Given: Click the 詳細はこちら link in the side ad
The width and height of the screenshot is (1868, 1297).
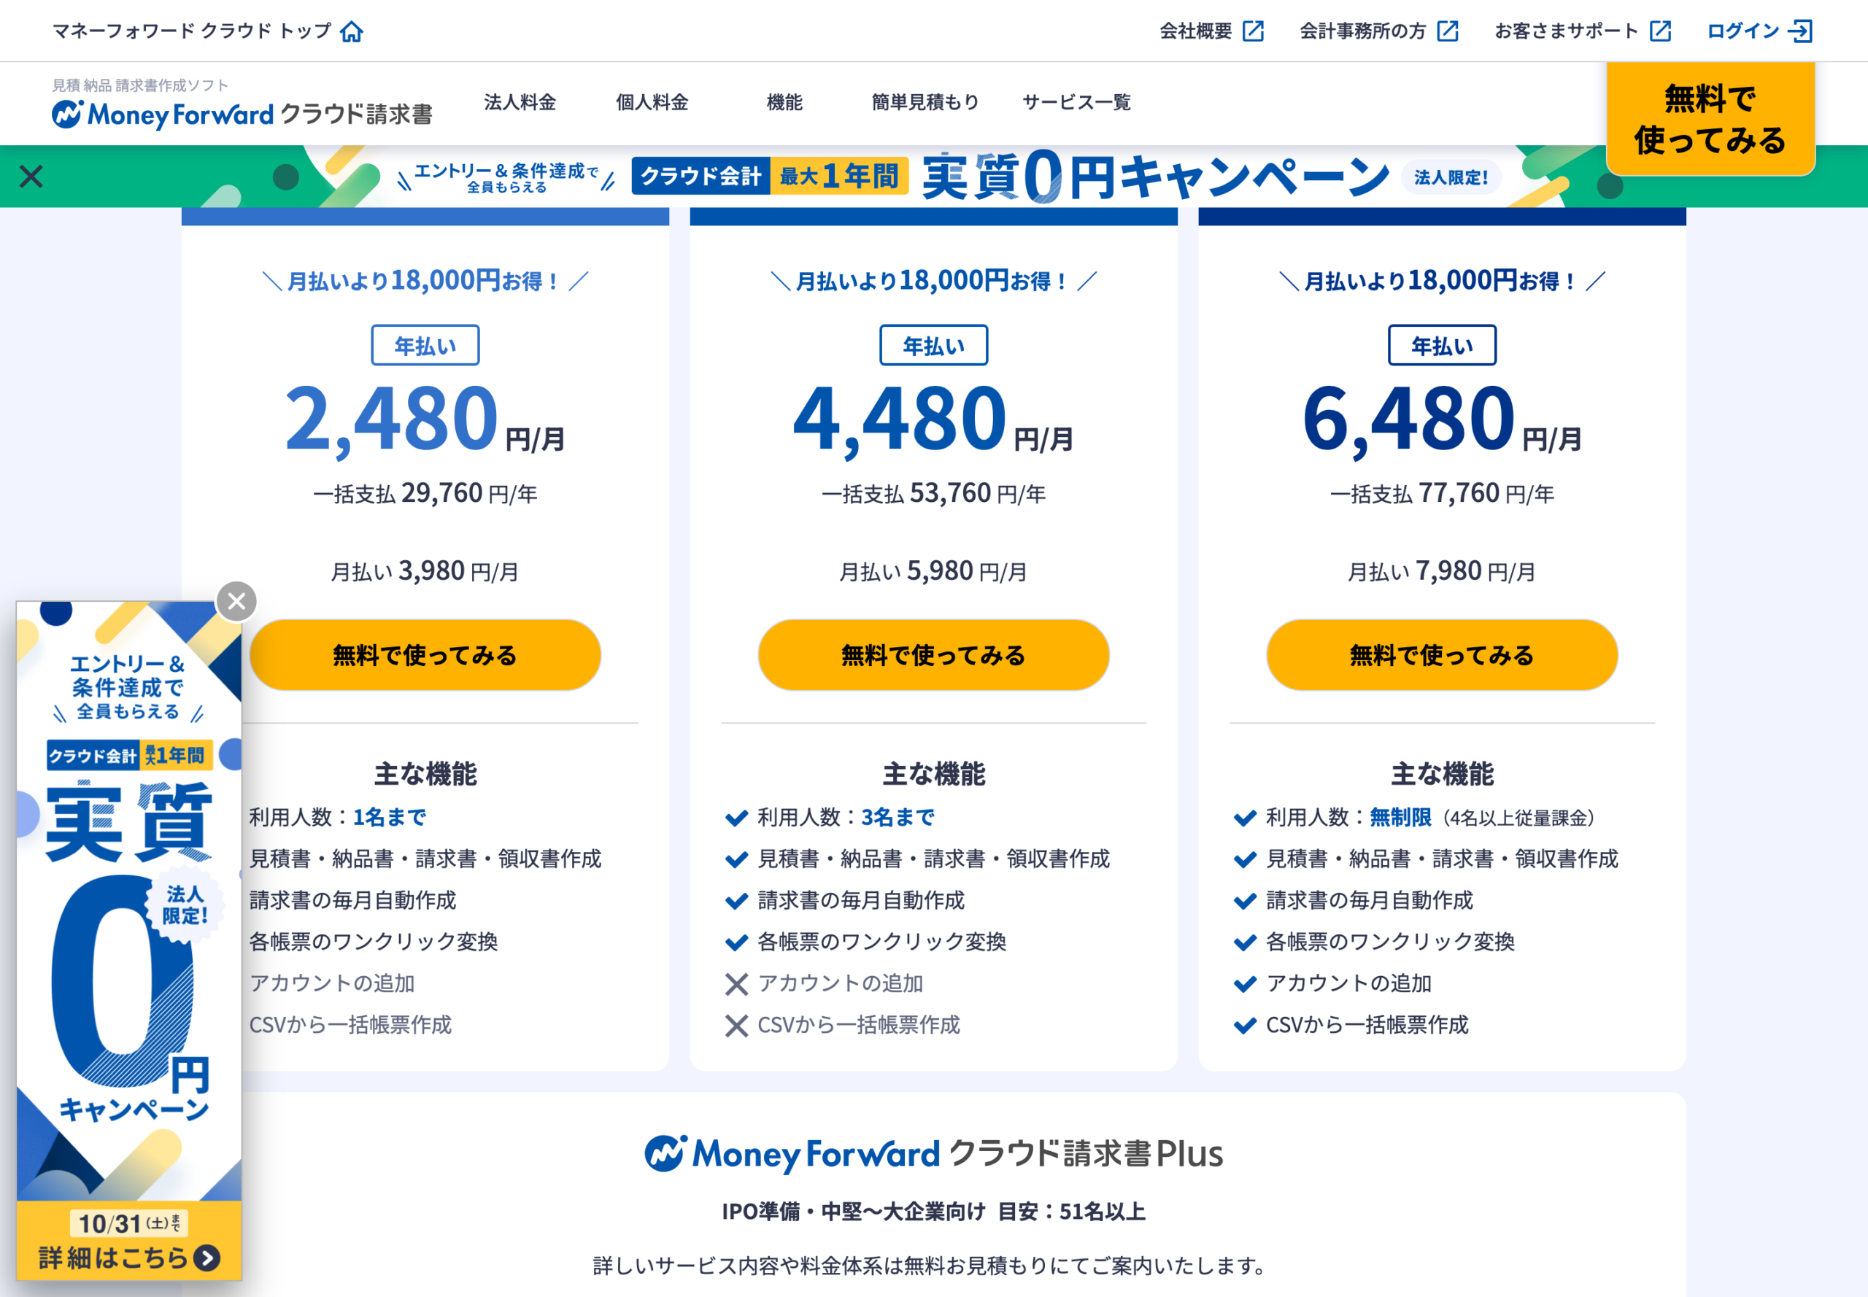Looking at the screenshot, I should pyautogui.click(x=128, y=1258).
